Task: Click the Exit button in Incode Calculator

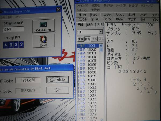Action: coord(58,90)
